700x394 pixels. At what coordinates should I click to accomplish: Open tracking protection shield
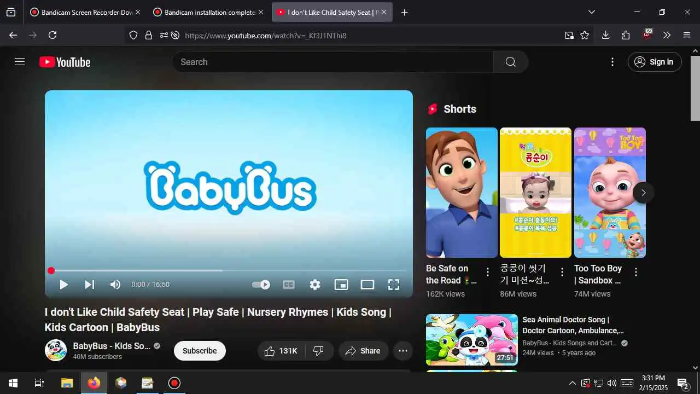pyautogui.click(x=133, y=35)
